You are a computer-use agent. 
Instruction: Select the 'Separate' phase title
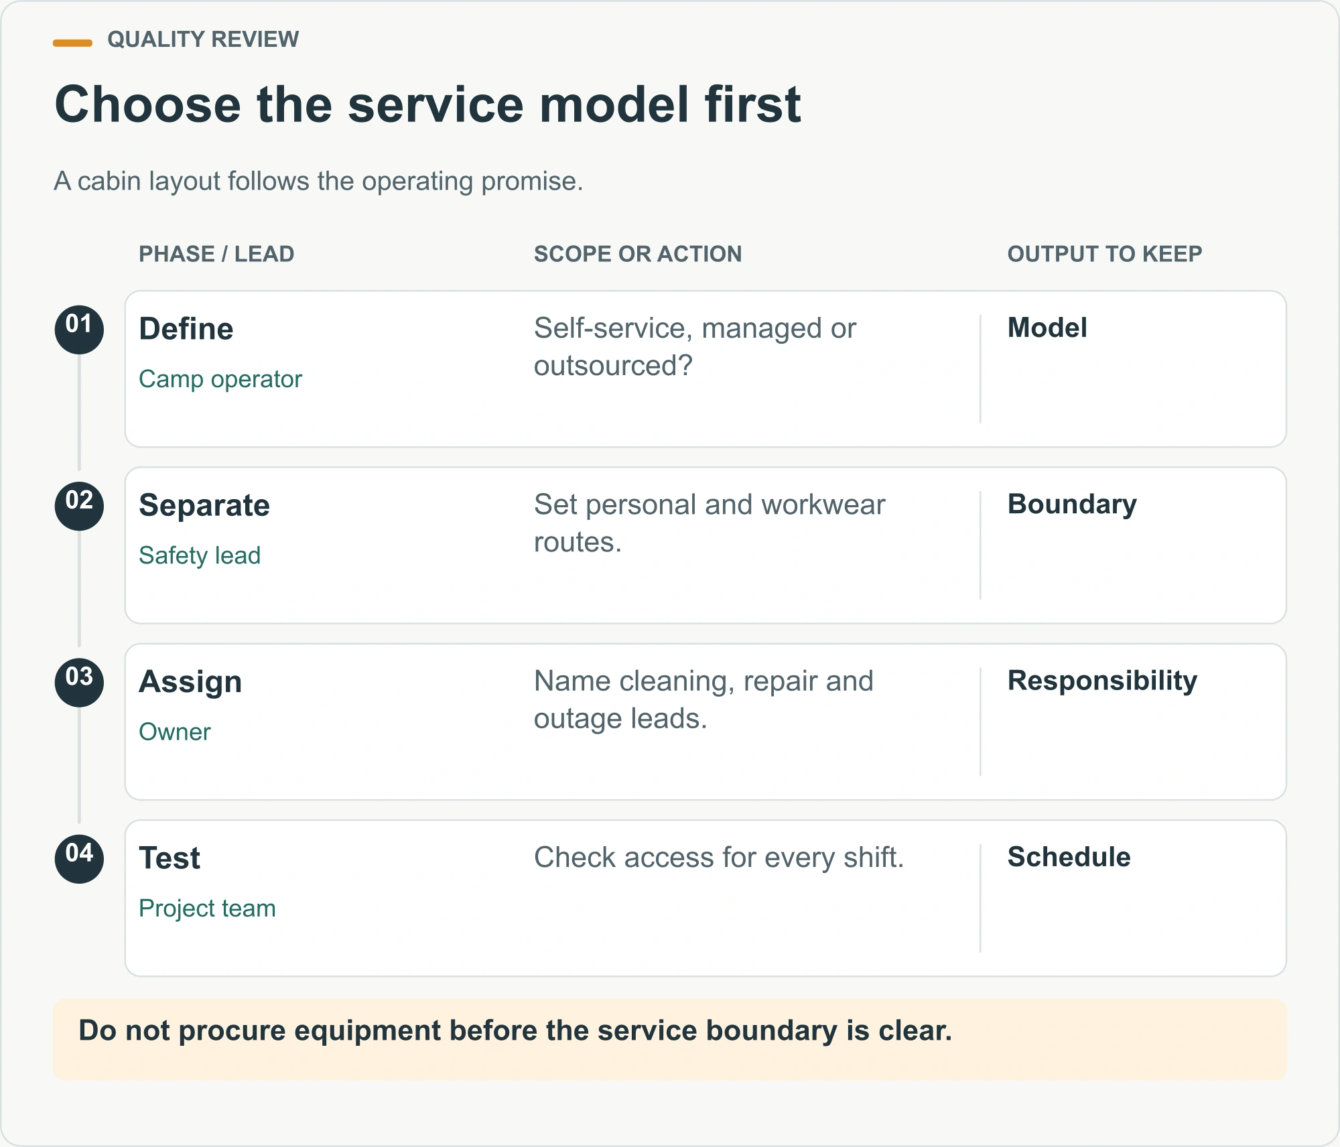[204, 505]
